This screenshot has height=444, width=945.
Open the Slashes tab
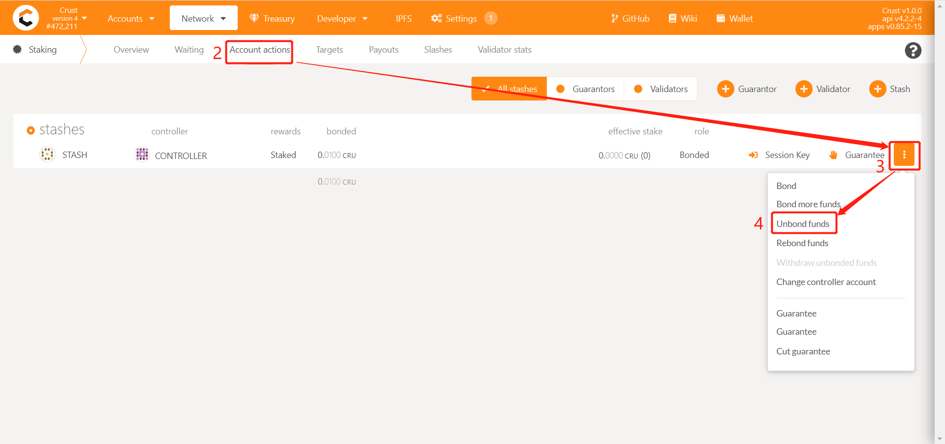click(438, 50)
